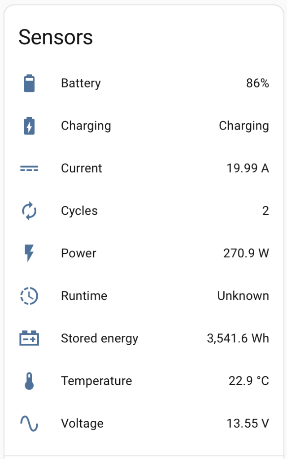The height and width of the screenshot is (459, 287).
Task: Click the Power lightning bolt icon
Action: (x=29, y=253)
